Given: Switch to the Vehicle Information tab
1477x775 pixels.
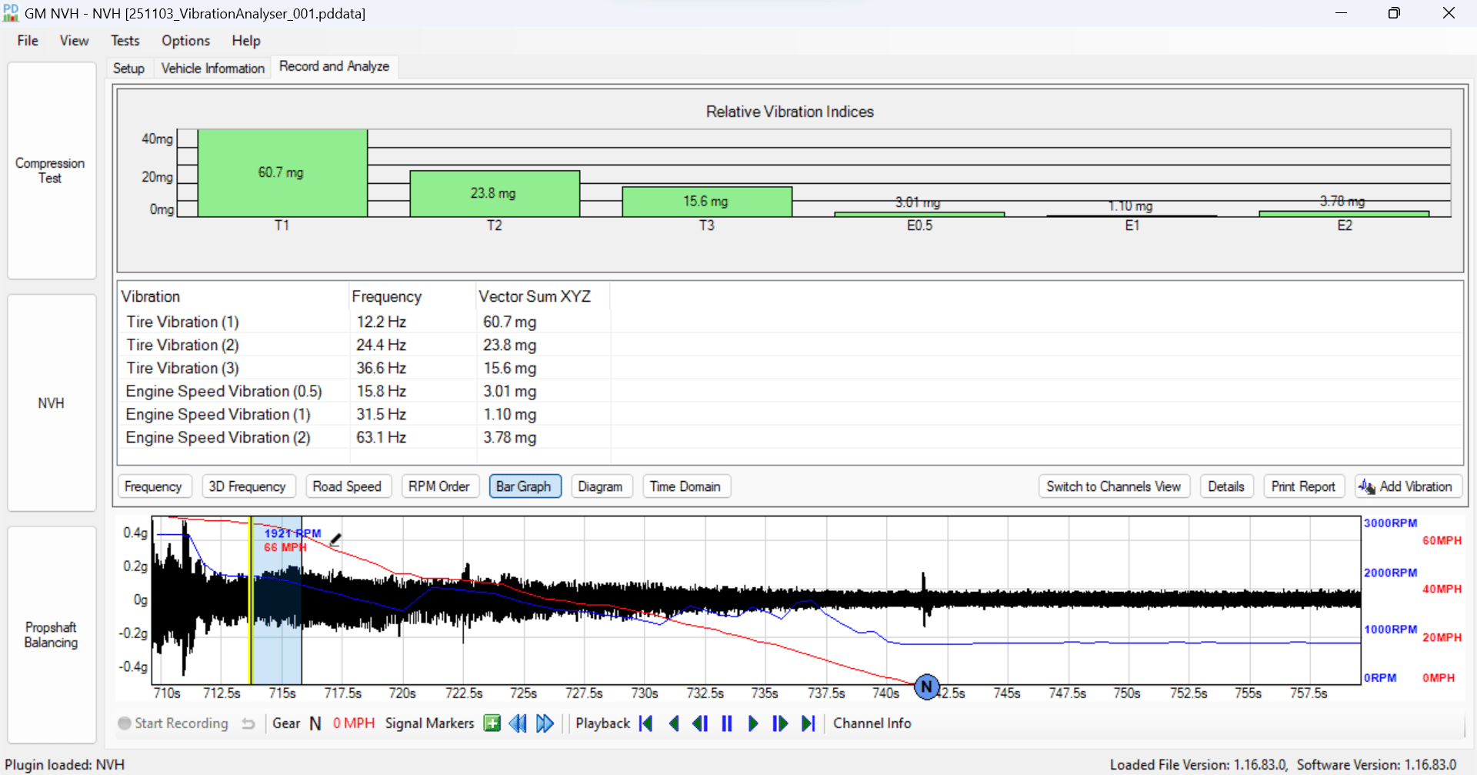Looking at the screenshot, I should [212, 68].
